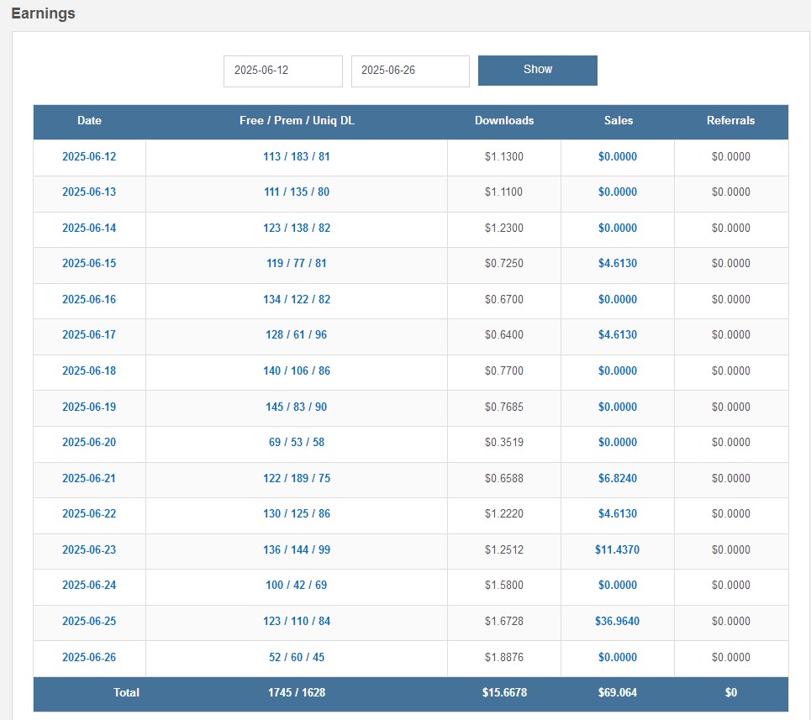
Task: Click the Date column header
Action: point(89,120)
